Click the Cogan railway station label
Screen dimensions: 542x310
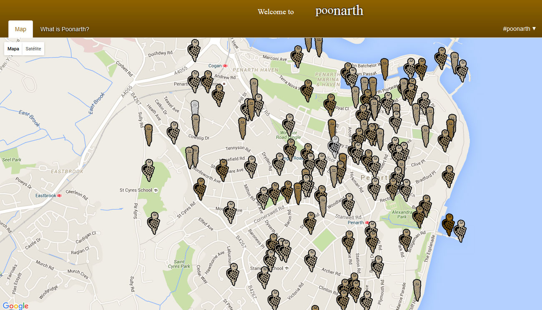[x=218, y=66]
